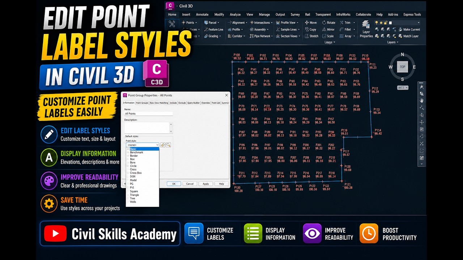Click the white layer color swatch
463x260 pixels.
391,23
